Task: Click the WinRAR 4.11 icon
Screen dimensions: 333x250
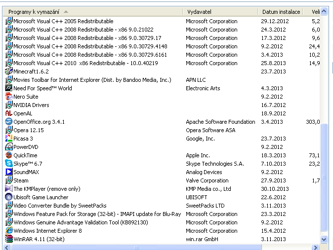Action: pos(9,239)
